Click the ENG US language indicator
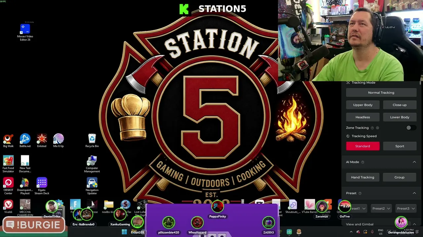 pyautogui.click(x=380, y=232)
